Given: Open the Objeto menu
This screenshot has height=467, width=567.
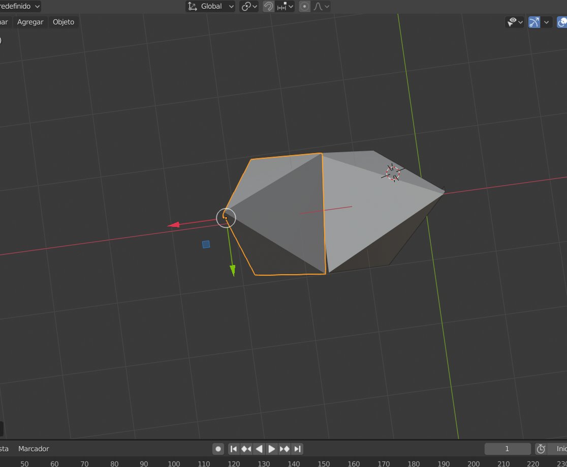Looking at the screenshot, I should (x=64, y=22).
